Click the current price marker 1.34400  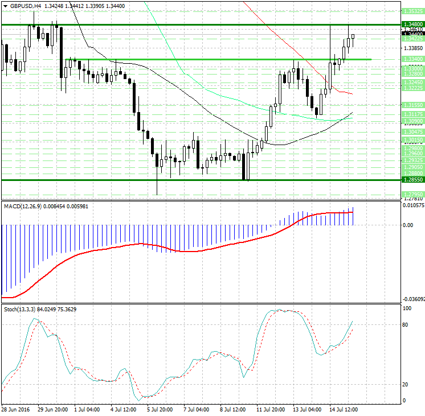point(413,34)
